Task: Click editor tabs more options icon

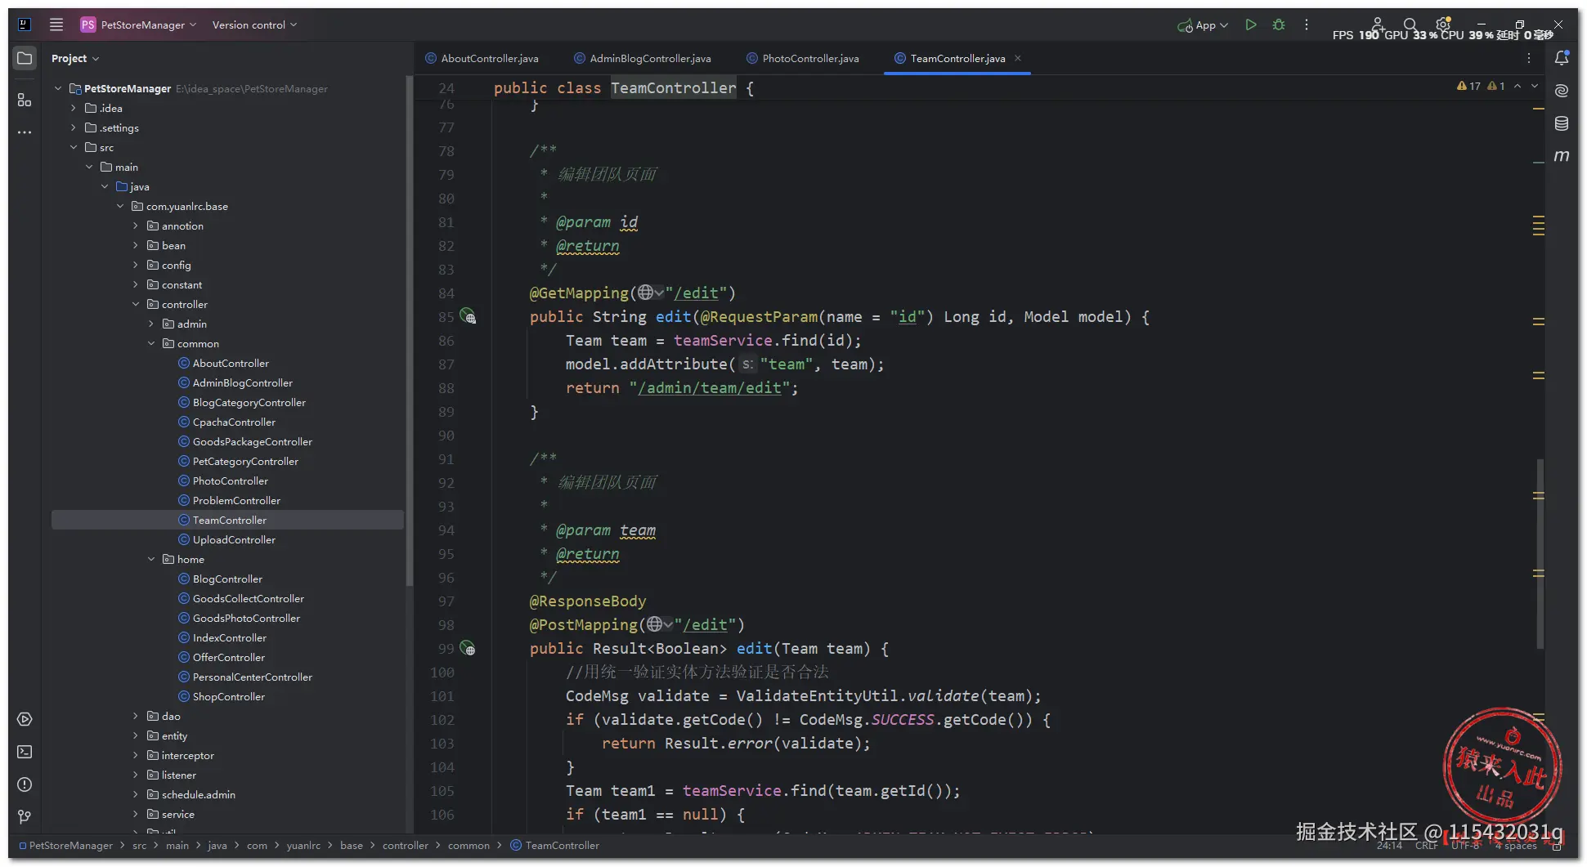Action: click(x=1528, y=58)
